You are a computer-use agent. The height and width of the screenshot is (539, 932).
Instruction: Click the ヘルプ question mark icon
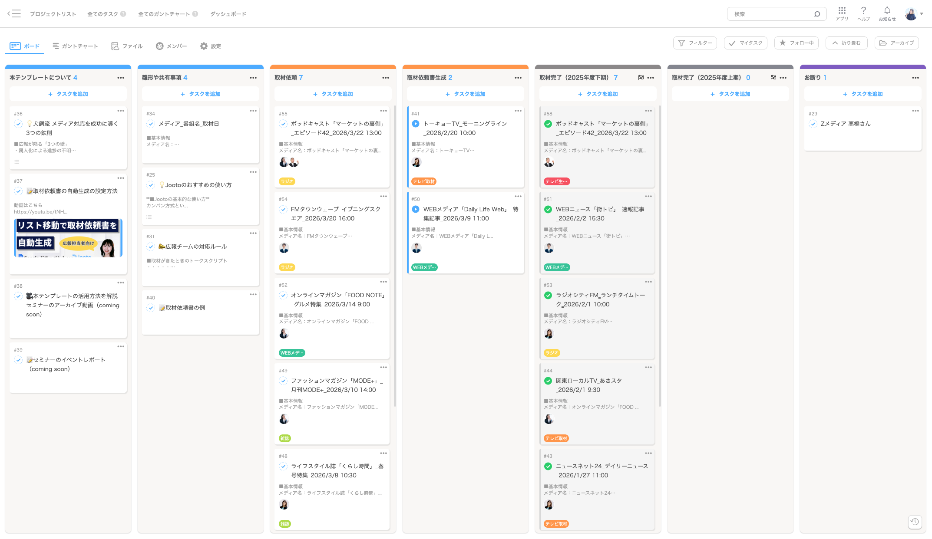point(863,11)
